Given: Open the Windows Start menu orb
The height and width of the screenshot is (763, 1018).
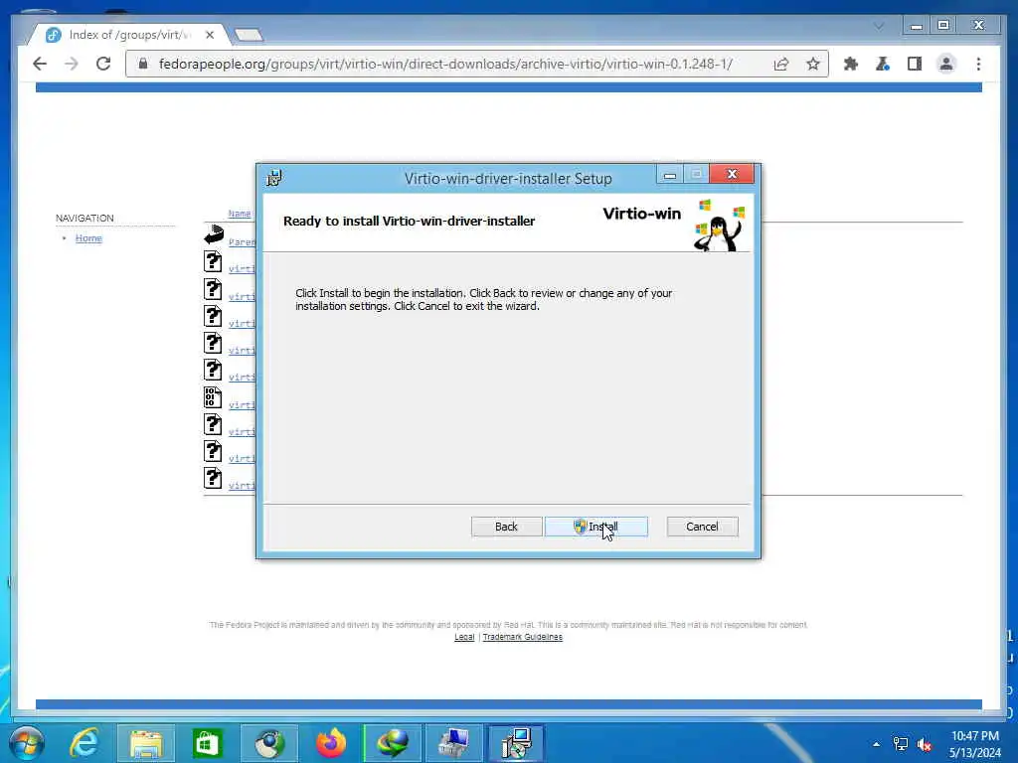Looking at the screenshot, I should 27,743.
